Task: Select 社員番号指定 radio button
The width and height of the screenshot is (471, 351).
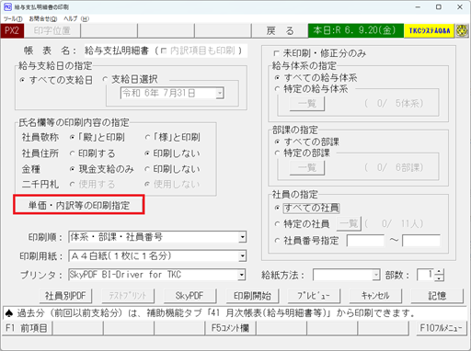Action: [277, 241]
